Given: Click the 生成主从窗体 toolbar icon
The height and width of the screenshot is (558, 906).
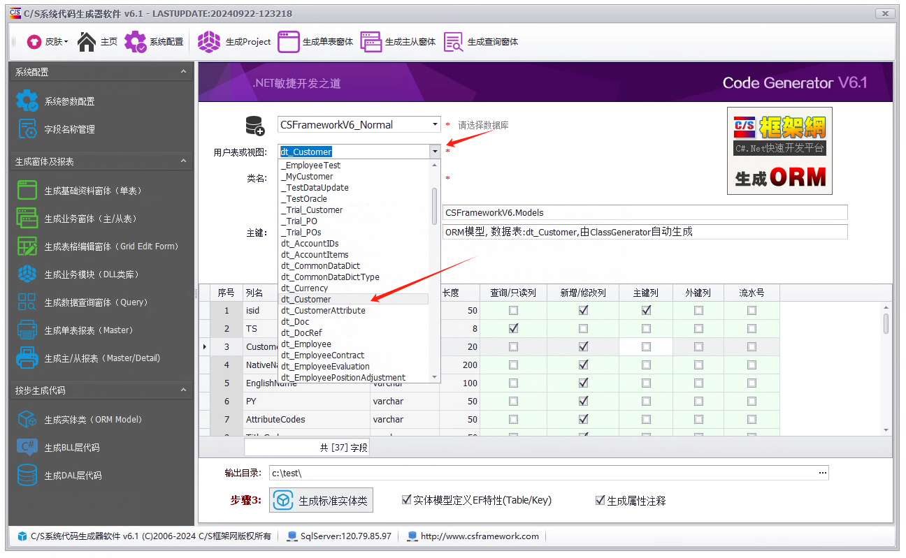Looking at the screenshot, I should [371, 42].
